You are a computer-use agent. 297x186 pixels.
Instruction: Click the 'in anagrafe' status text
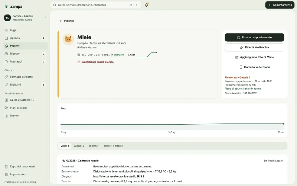117,55
